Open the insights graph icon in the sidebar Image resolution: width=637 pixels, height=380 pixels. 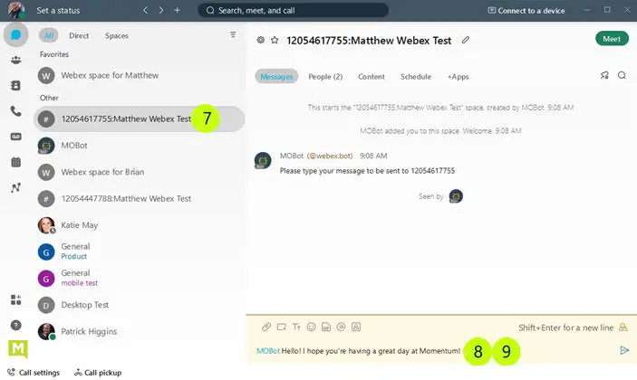15,188
